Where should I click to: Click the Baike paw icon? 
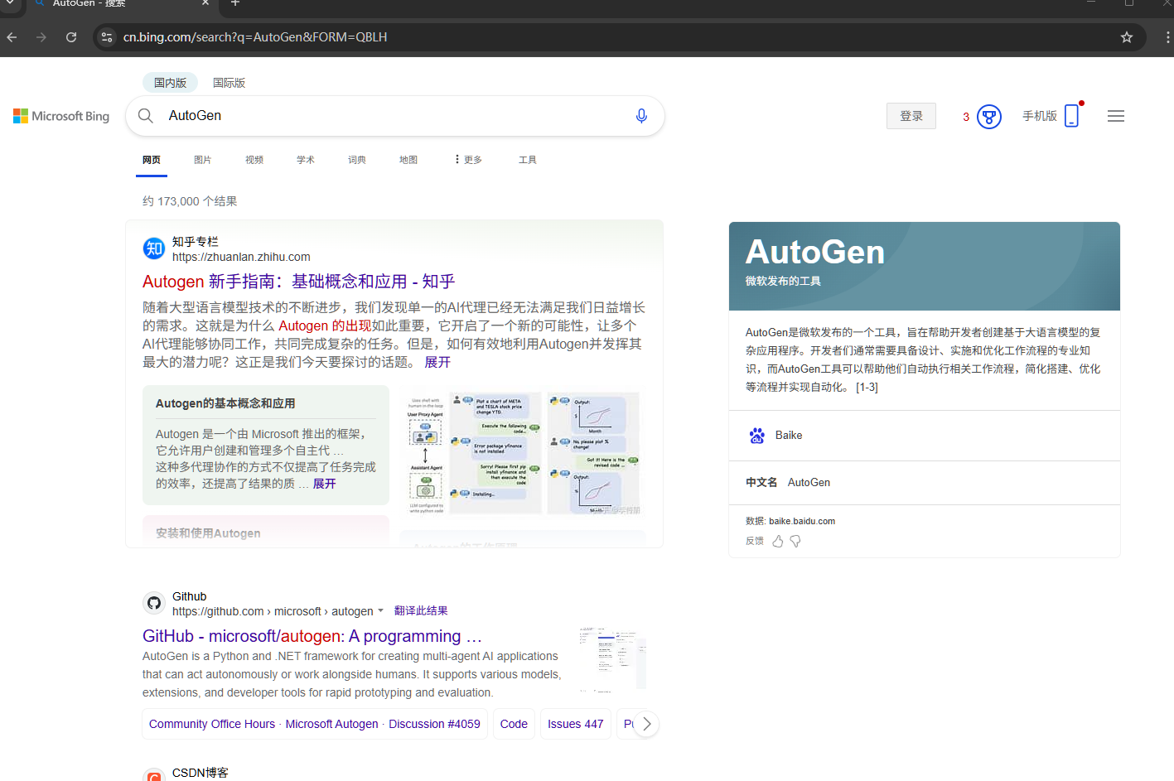click(757, 436)
